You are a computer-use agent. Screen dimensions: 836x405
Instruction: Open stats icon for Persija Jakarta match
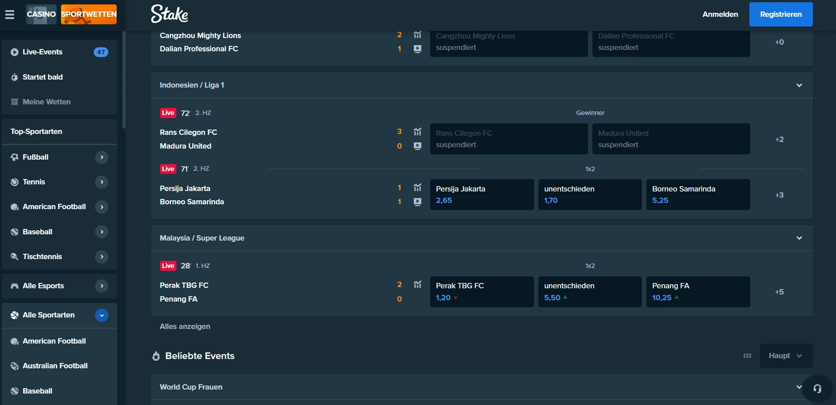pyautogui.click(x=417, y=187)
